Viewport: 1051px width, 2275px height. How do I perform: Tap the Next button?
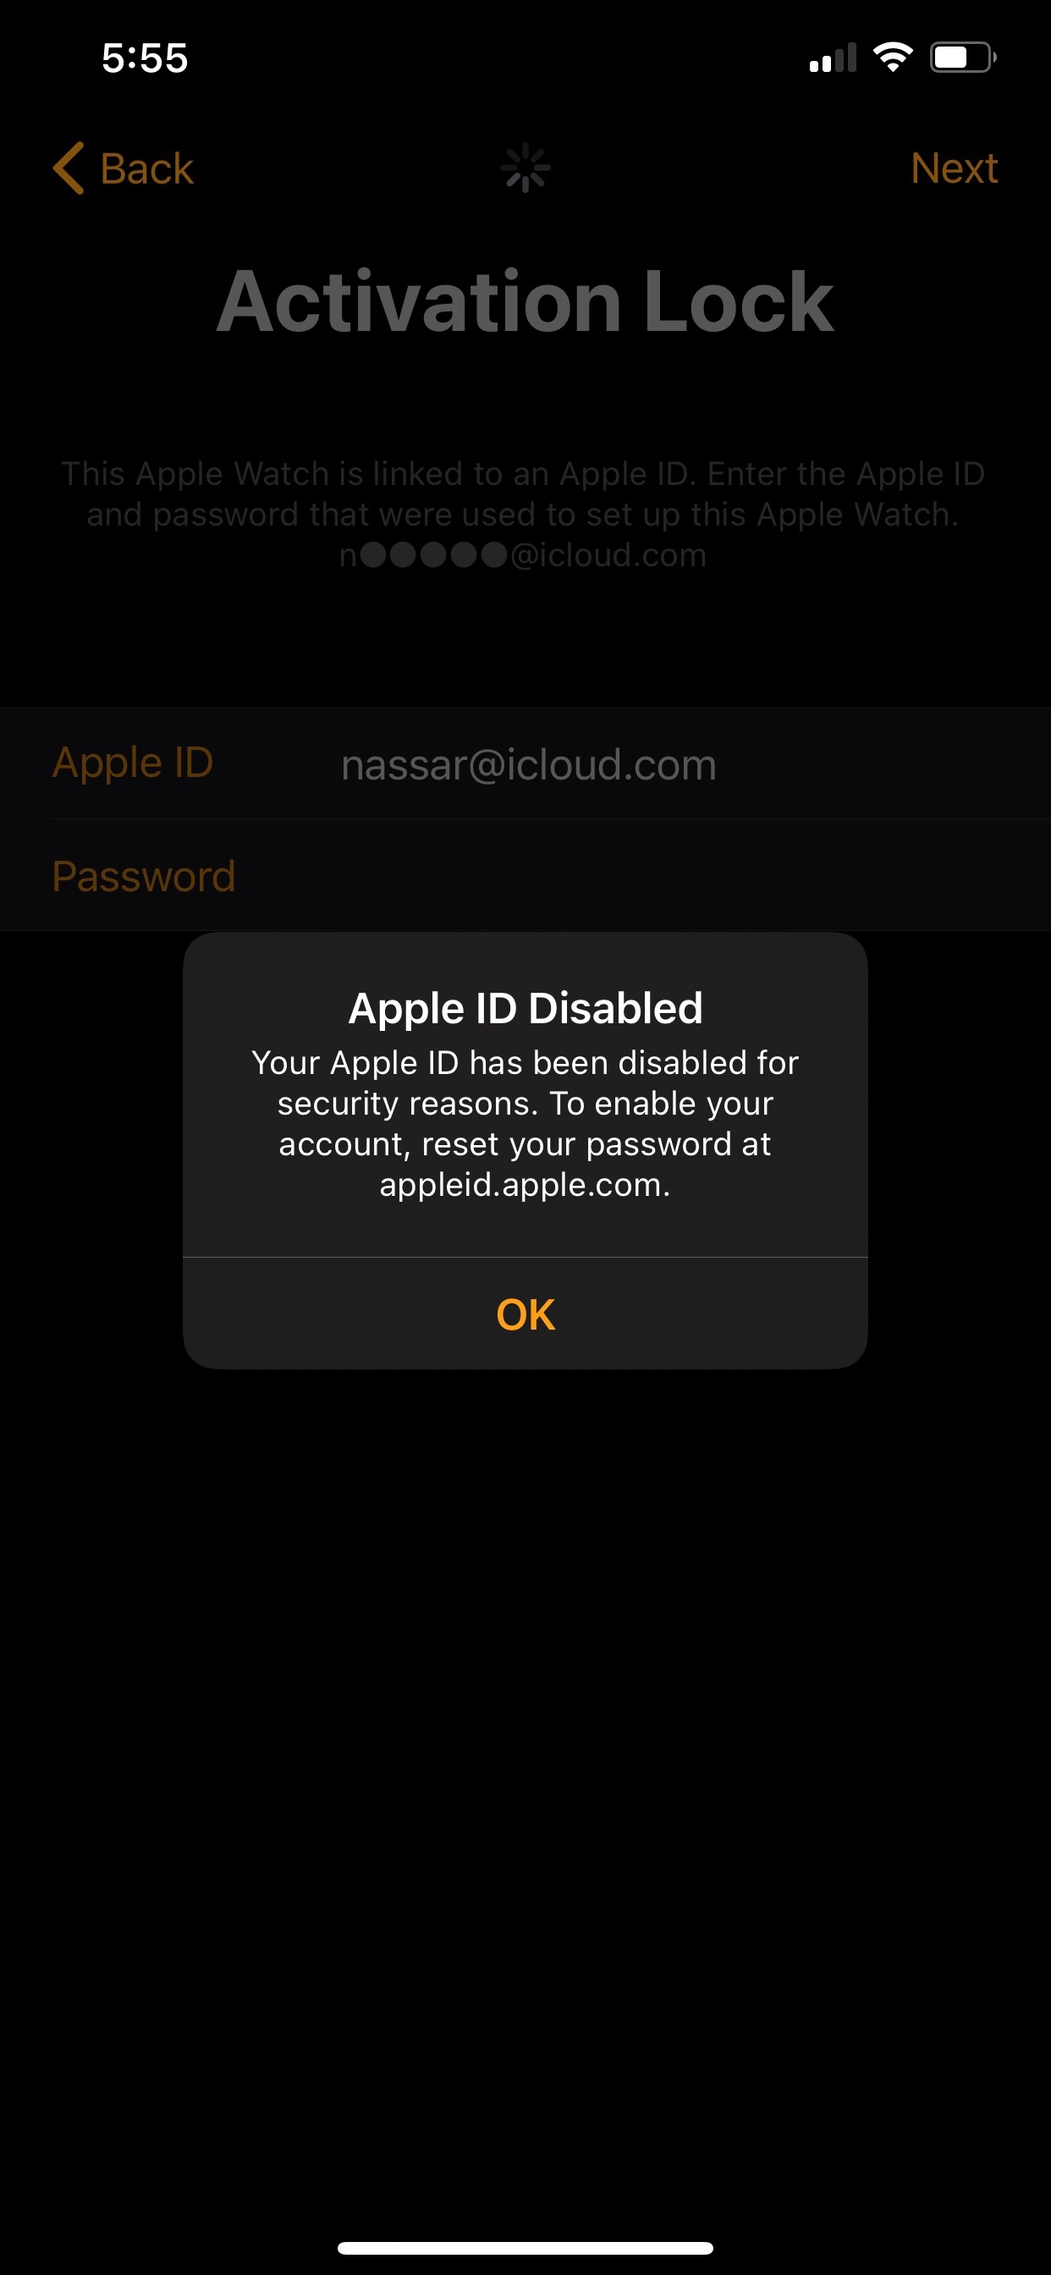pos(954,168)
